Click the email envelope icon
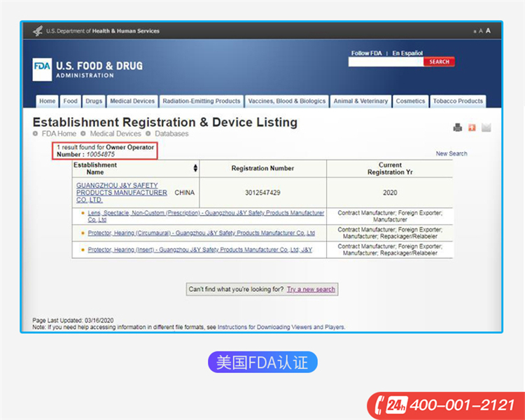The height and width of the screenshot is (420, 525). coord(486,127)
